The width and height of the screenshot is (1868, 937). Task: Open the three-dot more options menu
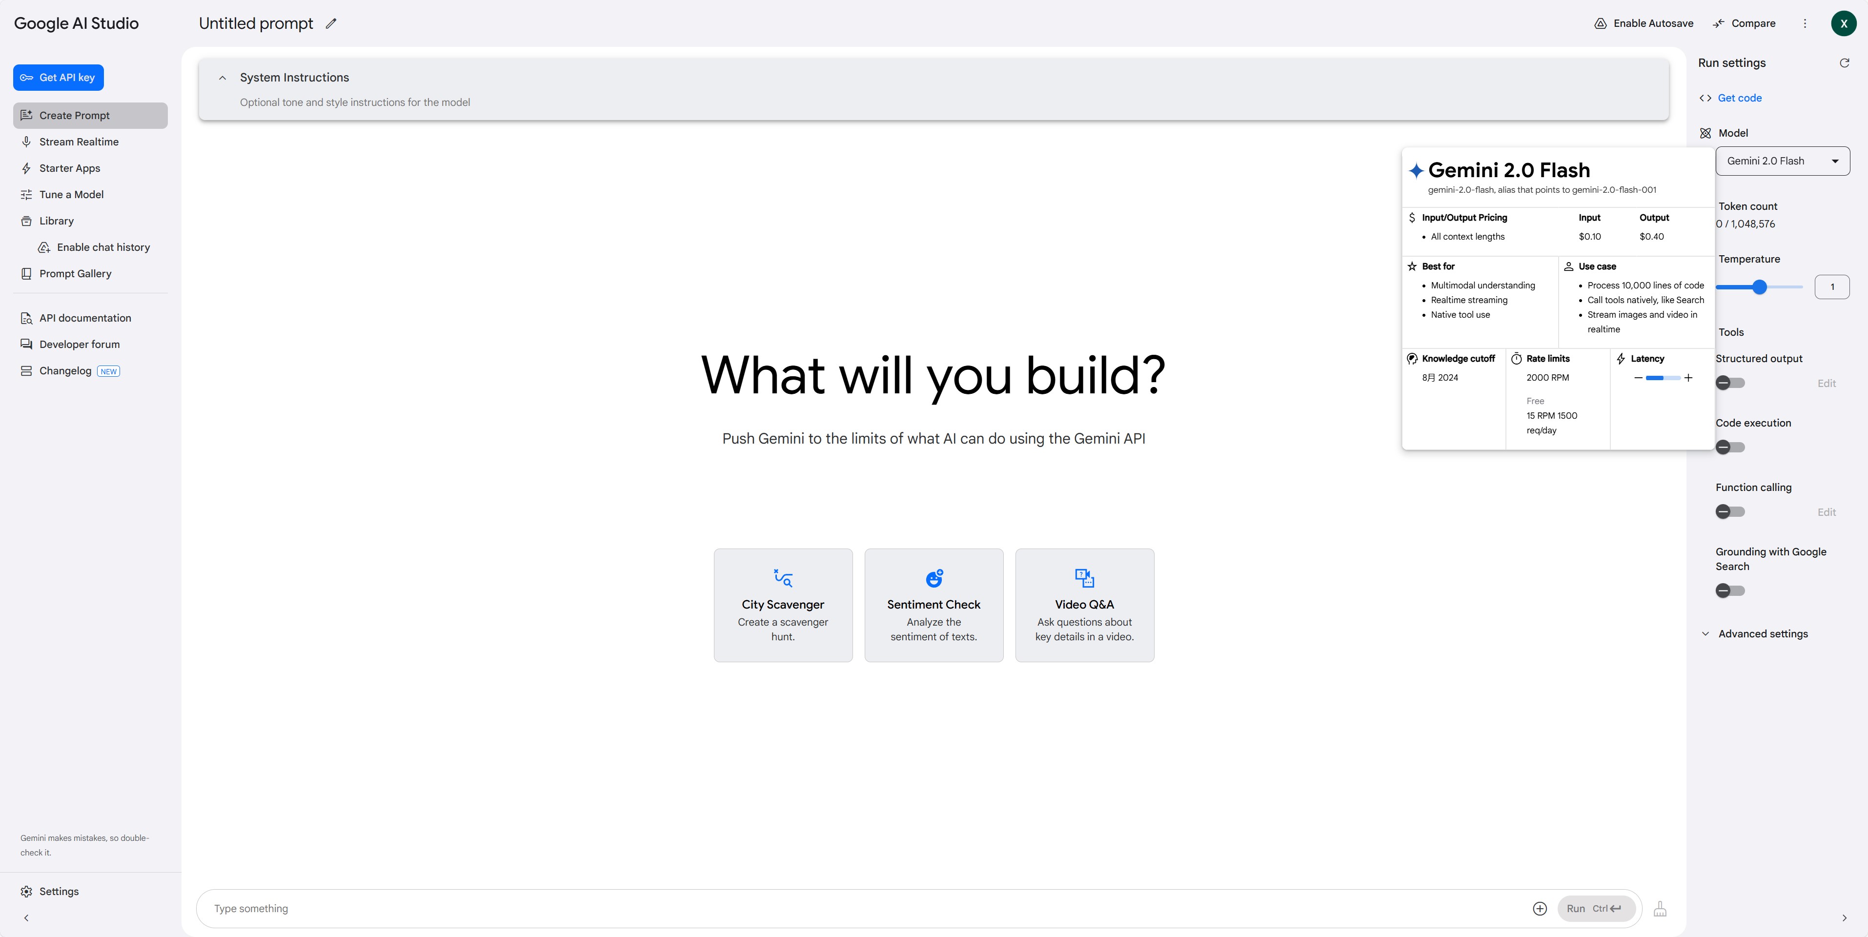[x=1805, y=23]
